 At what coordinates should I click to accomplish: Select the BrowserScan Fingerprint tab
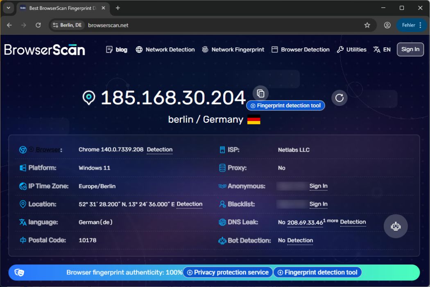(x=63, y=8)
